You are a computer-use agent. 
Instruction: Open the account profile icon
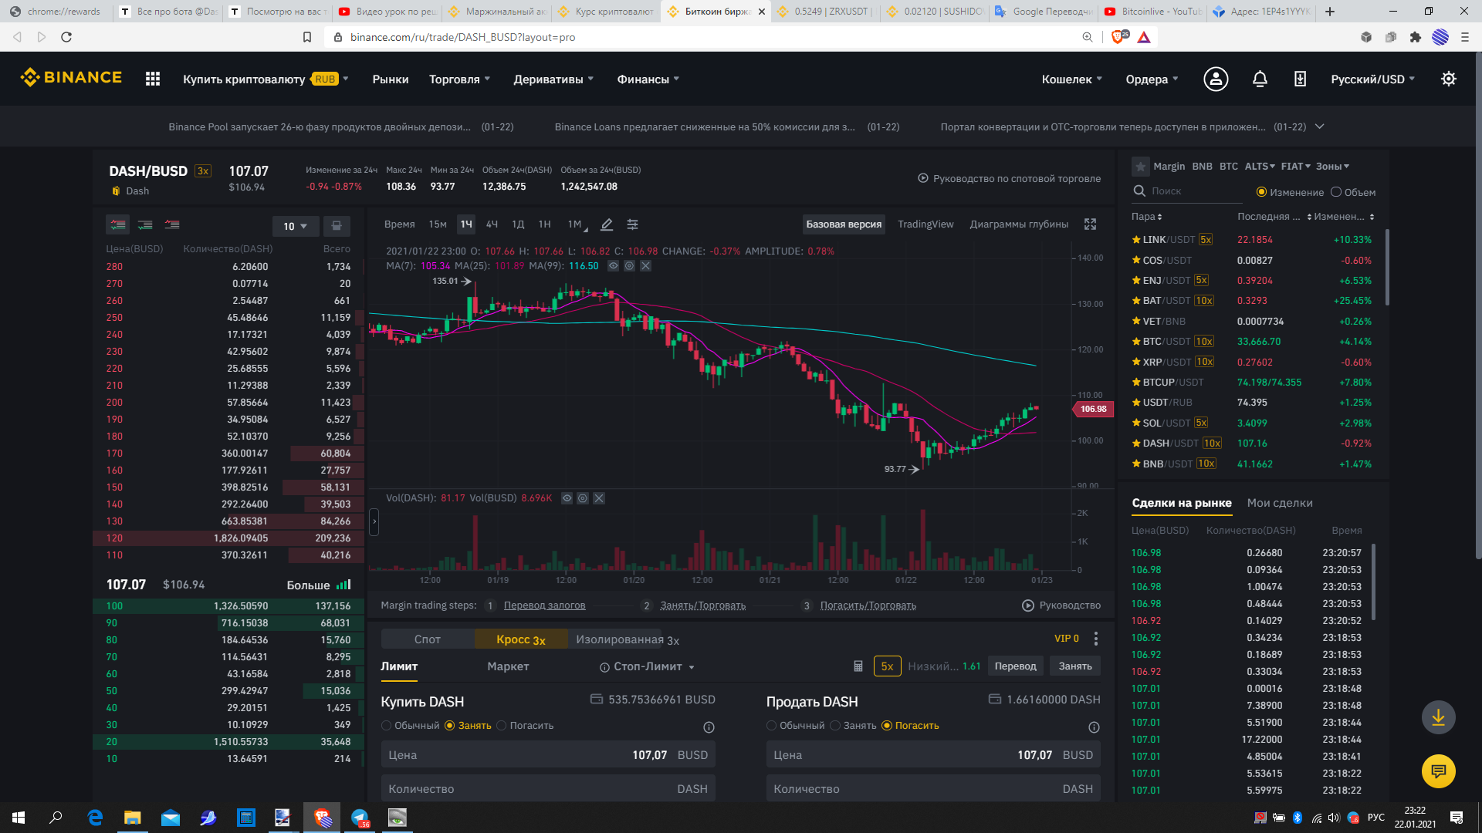[x=1216, y=79]
